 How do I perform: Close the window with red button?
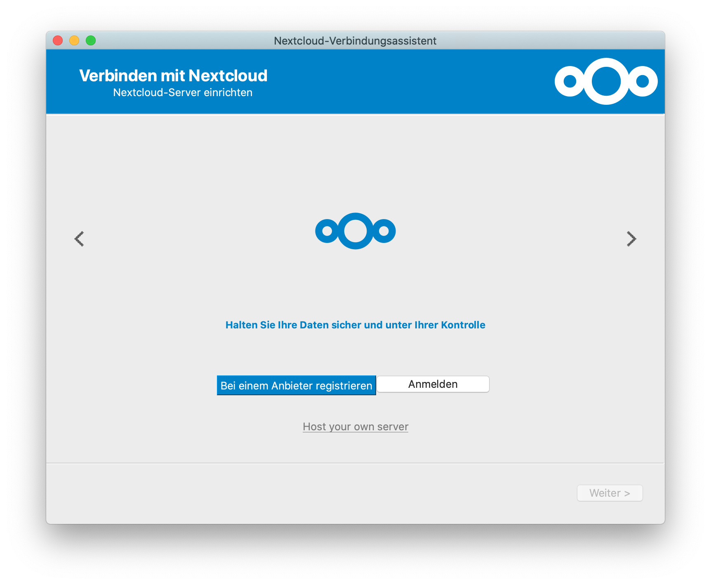point(58,40)
